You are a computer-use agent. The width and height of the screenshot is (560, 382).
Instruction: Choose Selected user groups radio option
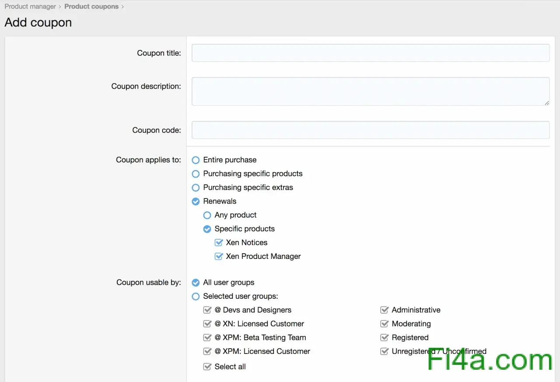pyautogui.click(x=196, y=297)
